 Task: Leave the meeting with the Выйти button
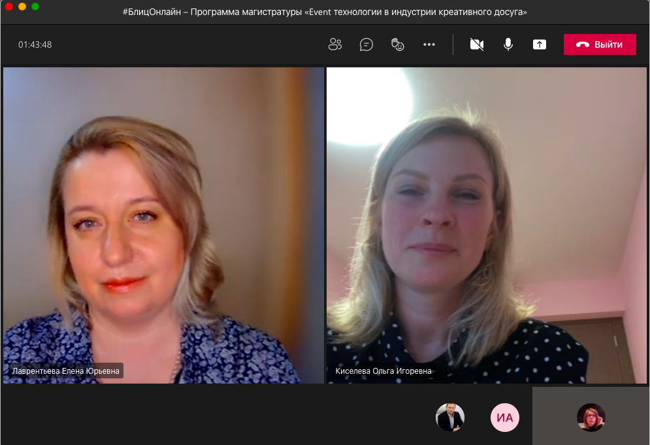pos(600,44)
